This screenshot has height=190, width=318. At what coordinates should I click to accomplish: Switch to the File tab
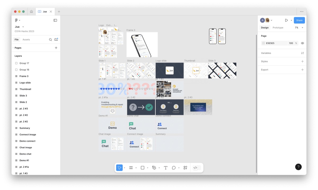coord(16,39)
